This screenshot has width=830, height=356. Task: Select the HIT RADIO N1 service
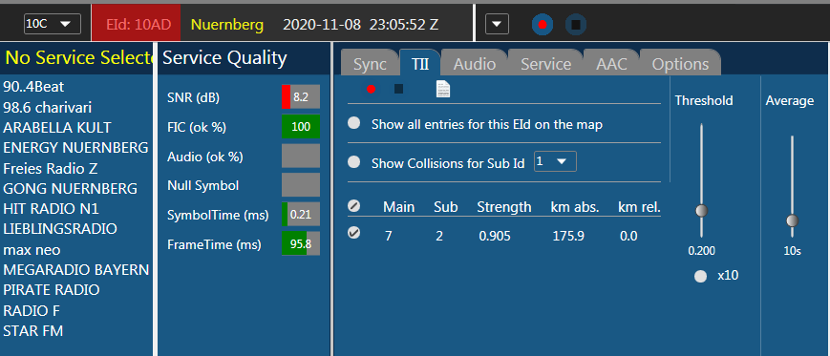[x=51, y=209]
